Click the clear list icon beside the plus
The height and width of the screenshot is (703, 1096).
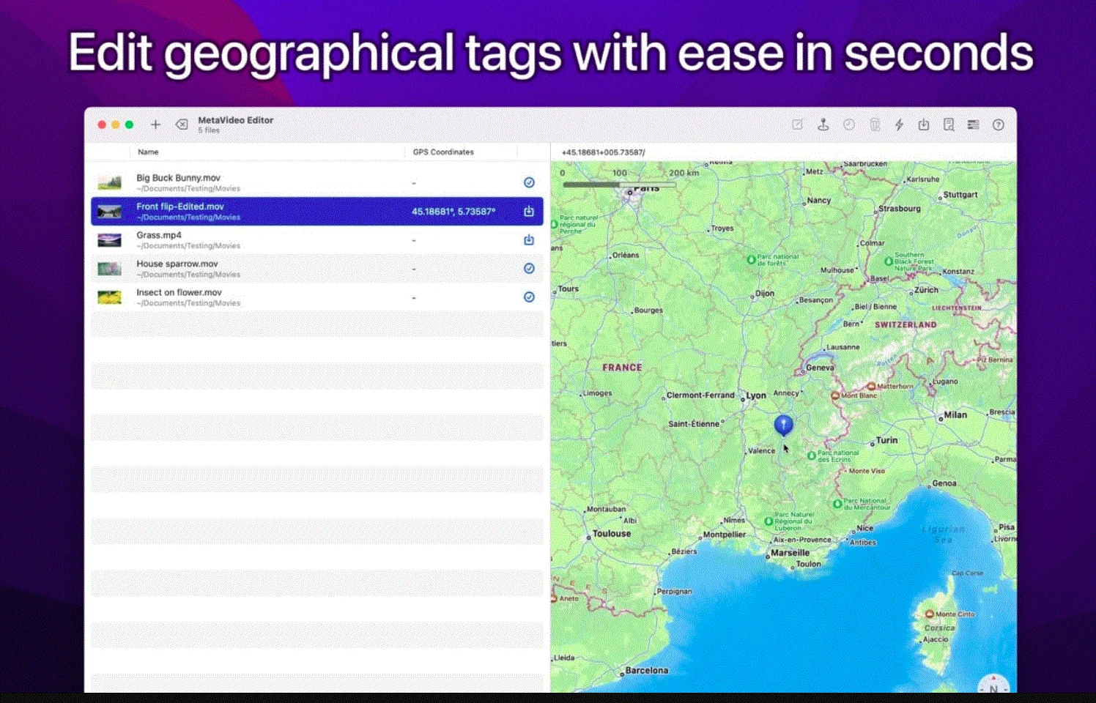[x=182, y=124]
